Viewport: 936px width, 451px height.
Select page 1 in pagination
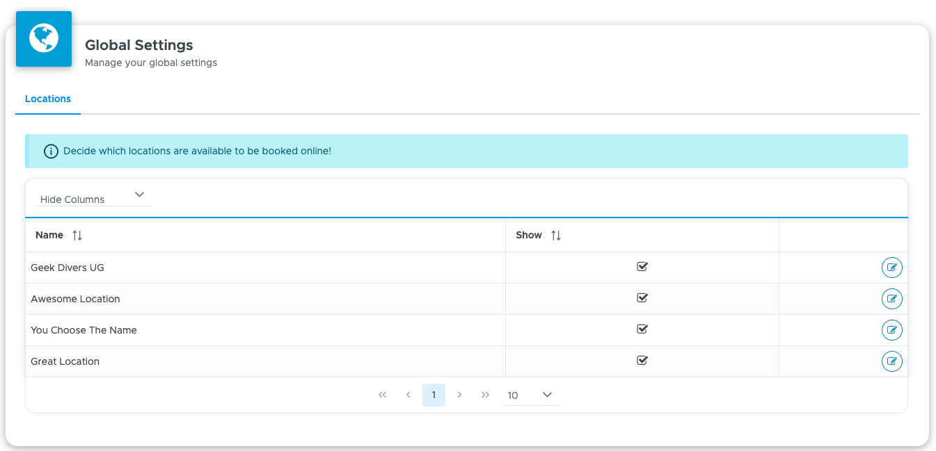click(x=434, y=395)
